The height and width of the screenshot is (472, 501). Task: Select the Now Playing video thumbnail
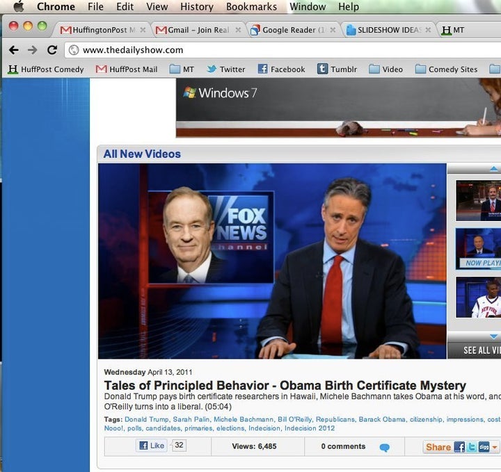pos(478,249)
